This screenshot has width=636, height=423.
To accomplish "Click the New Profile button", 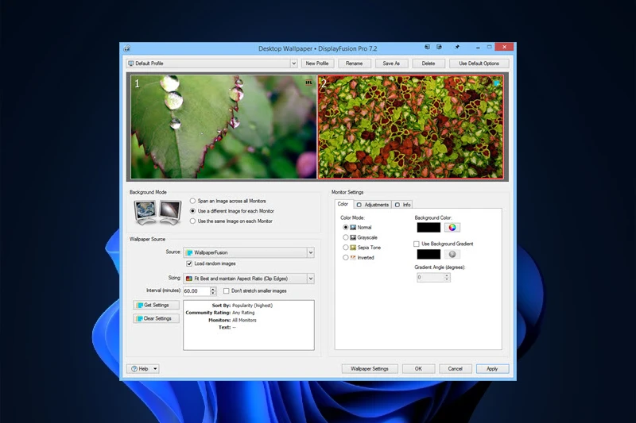I will pos(317,63).
